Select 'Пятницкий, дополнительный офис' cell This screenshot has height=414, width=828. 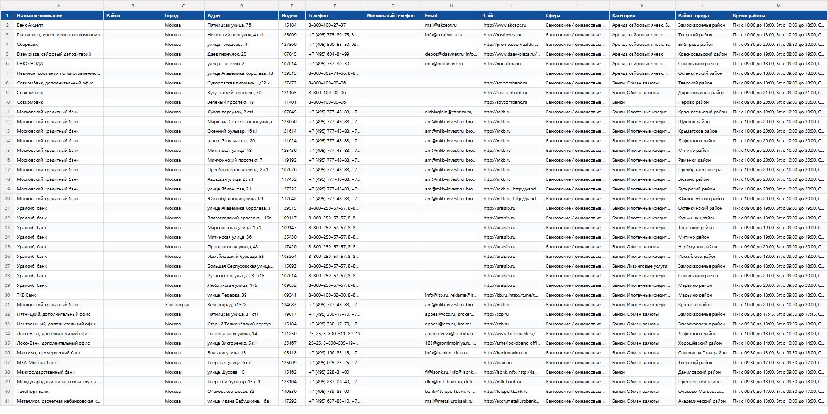[x=59, y=314]
